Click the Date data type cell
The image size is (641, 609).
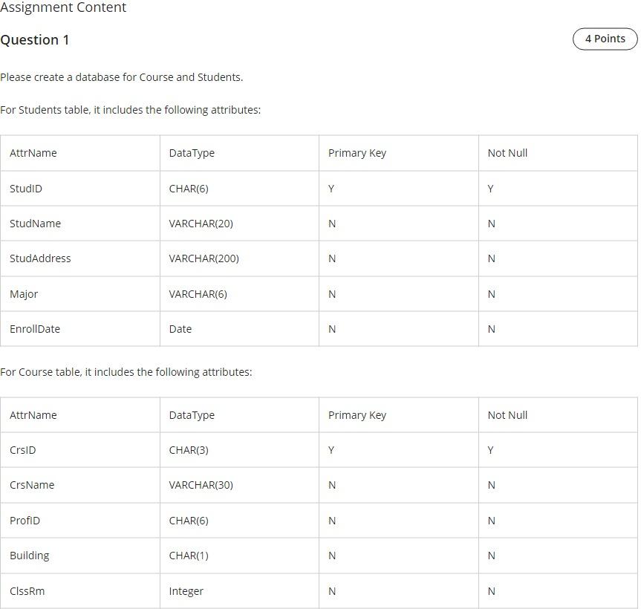[x=240, y=329]
